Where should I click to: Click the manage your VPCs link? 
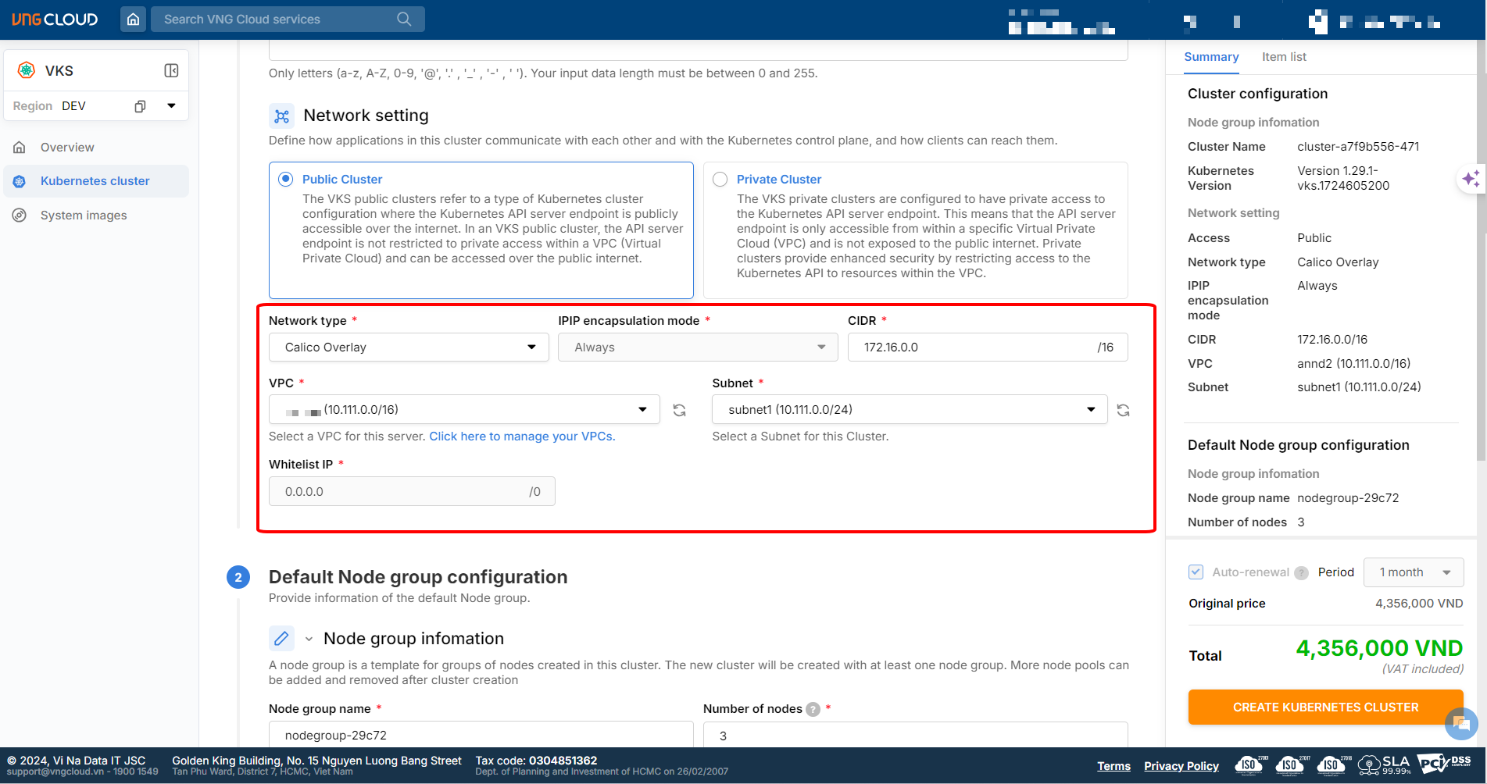click(522, 437)
